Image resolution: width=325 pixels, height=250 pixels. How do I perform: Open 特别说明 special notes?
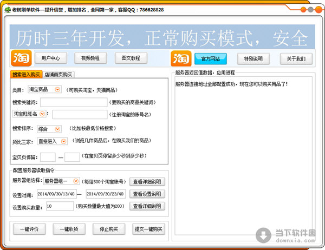(253, 59)
